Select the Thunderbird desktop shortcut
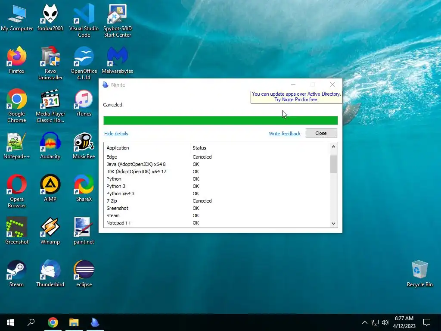Screen dimensions: 441x331 [x=50, y=273]
